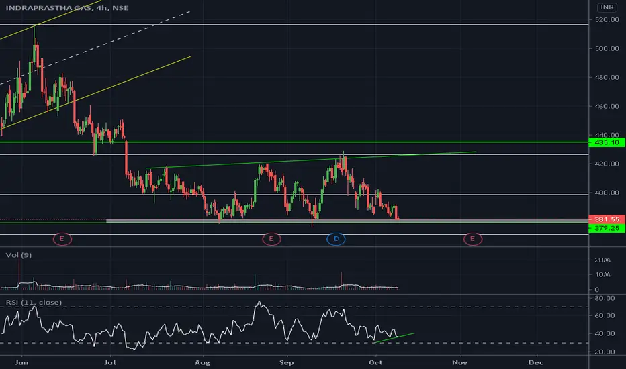
Task: Click the 381.55 red price label
Action: pyautogui.click(x=607, y=219)
